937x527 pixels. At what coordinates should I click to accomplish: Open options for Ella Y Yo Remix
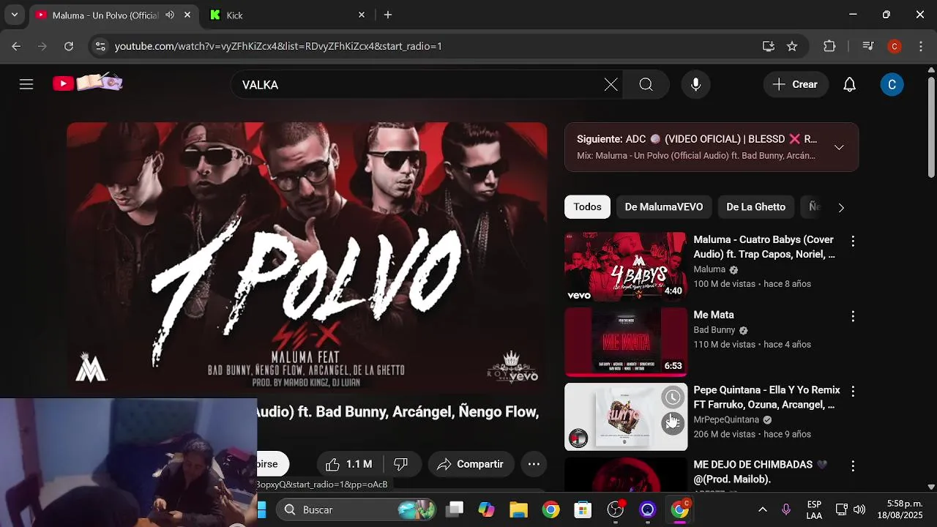click(852, 392)
